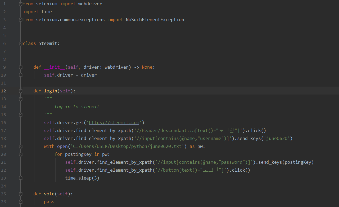Fold the __init__ method definition

21,67
